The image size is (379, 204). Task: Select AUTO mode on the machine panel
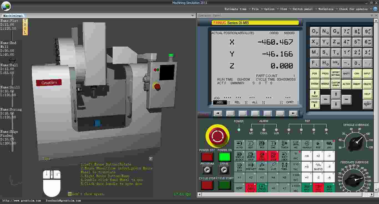[239, 144]
